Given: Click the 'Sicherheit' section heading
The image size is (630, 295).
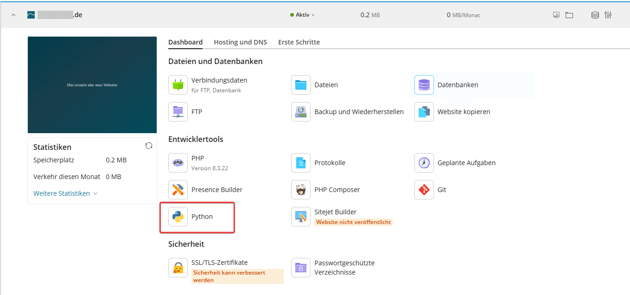Looking at the screenshot, I should [x=186, y=244].
